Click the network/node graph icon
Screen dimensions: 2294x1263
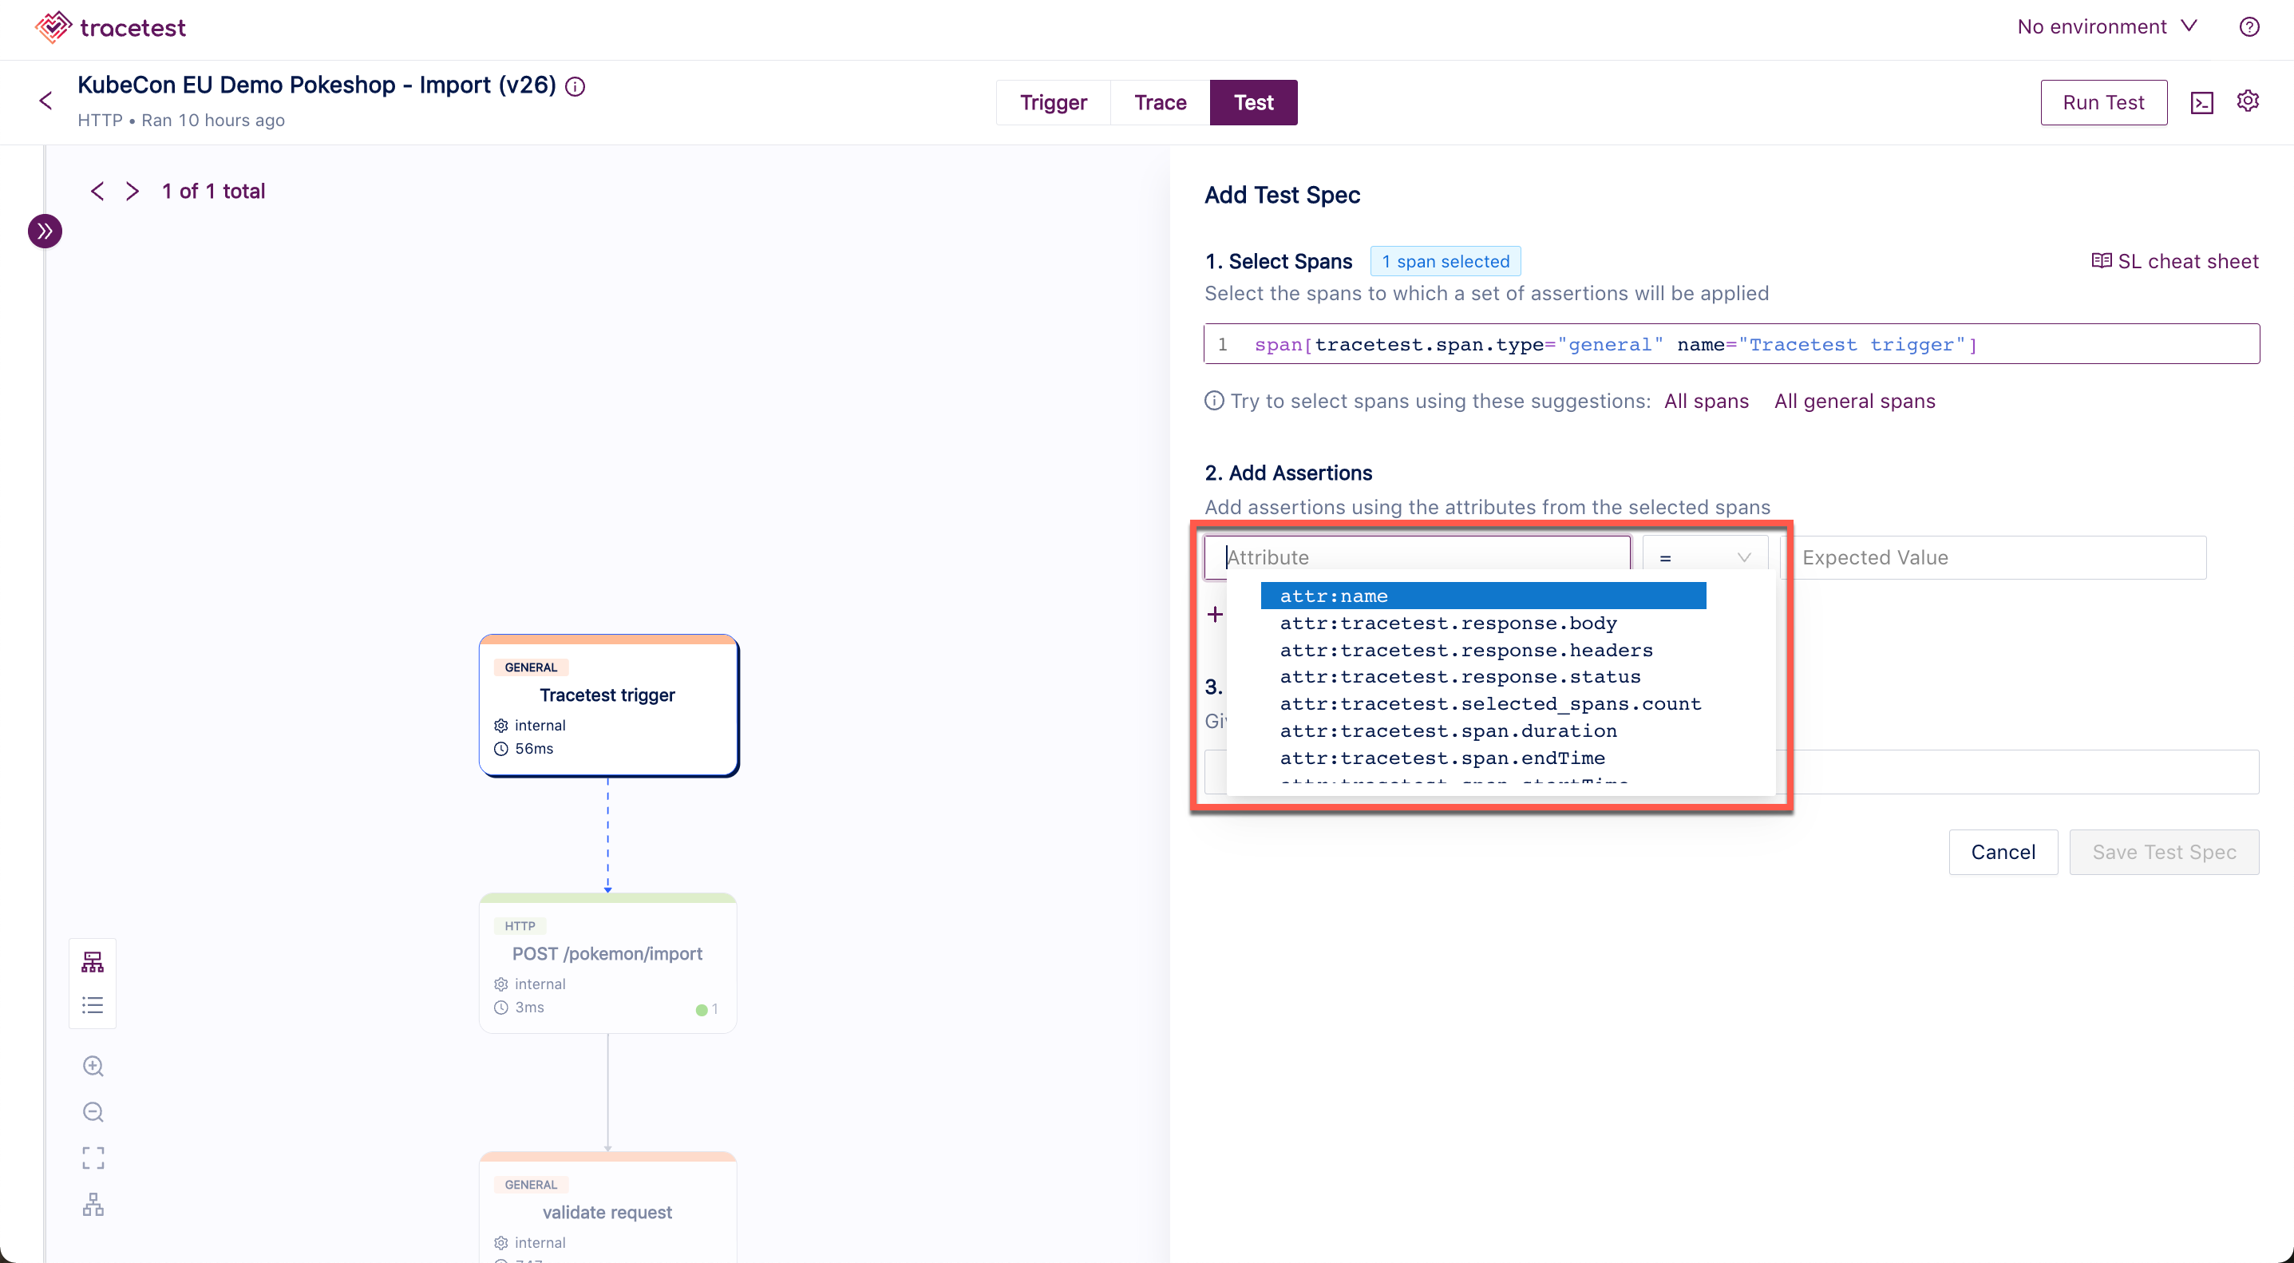(92, 961)
